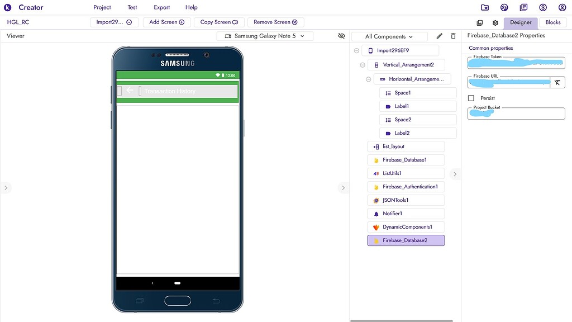Toggle hidden components visibility eye icon
The width and height of the screenshot is (572, 322).
(x=341, y=35)
